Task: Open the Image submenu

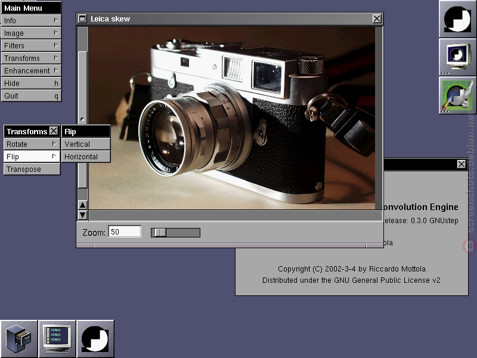Action: click(x=31, y=33)
